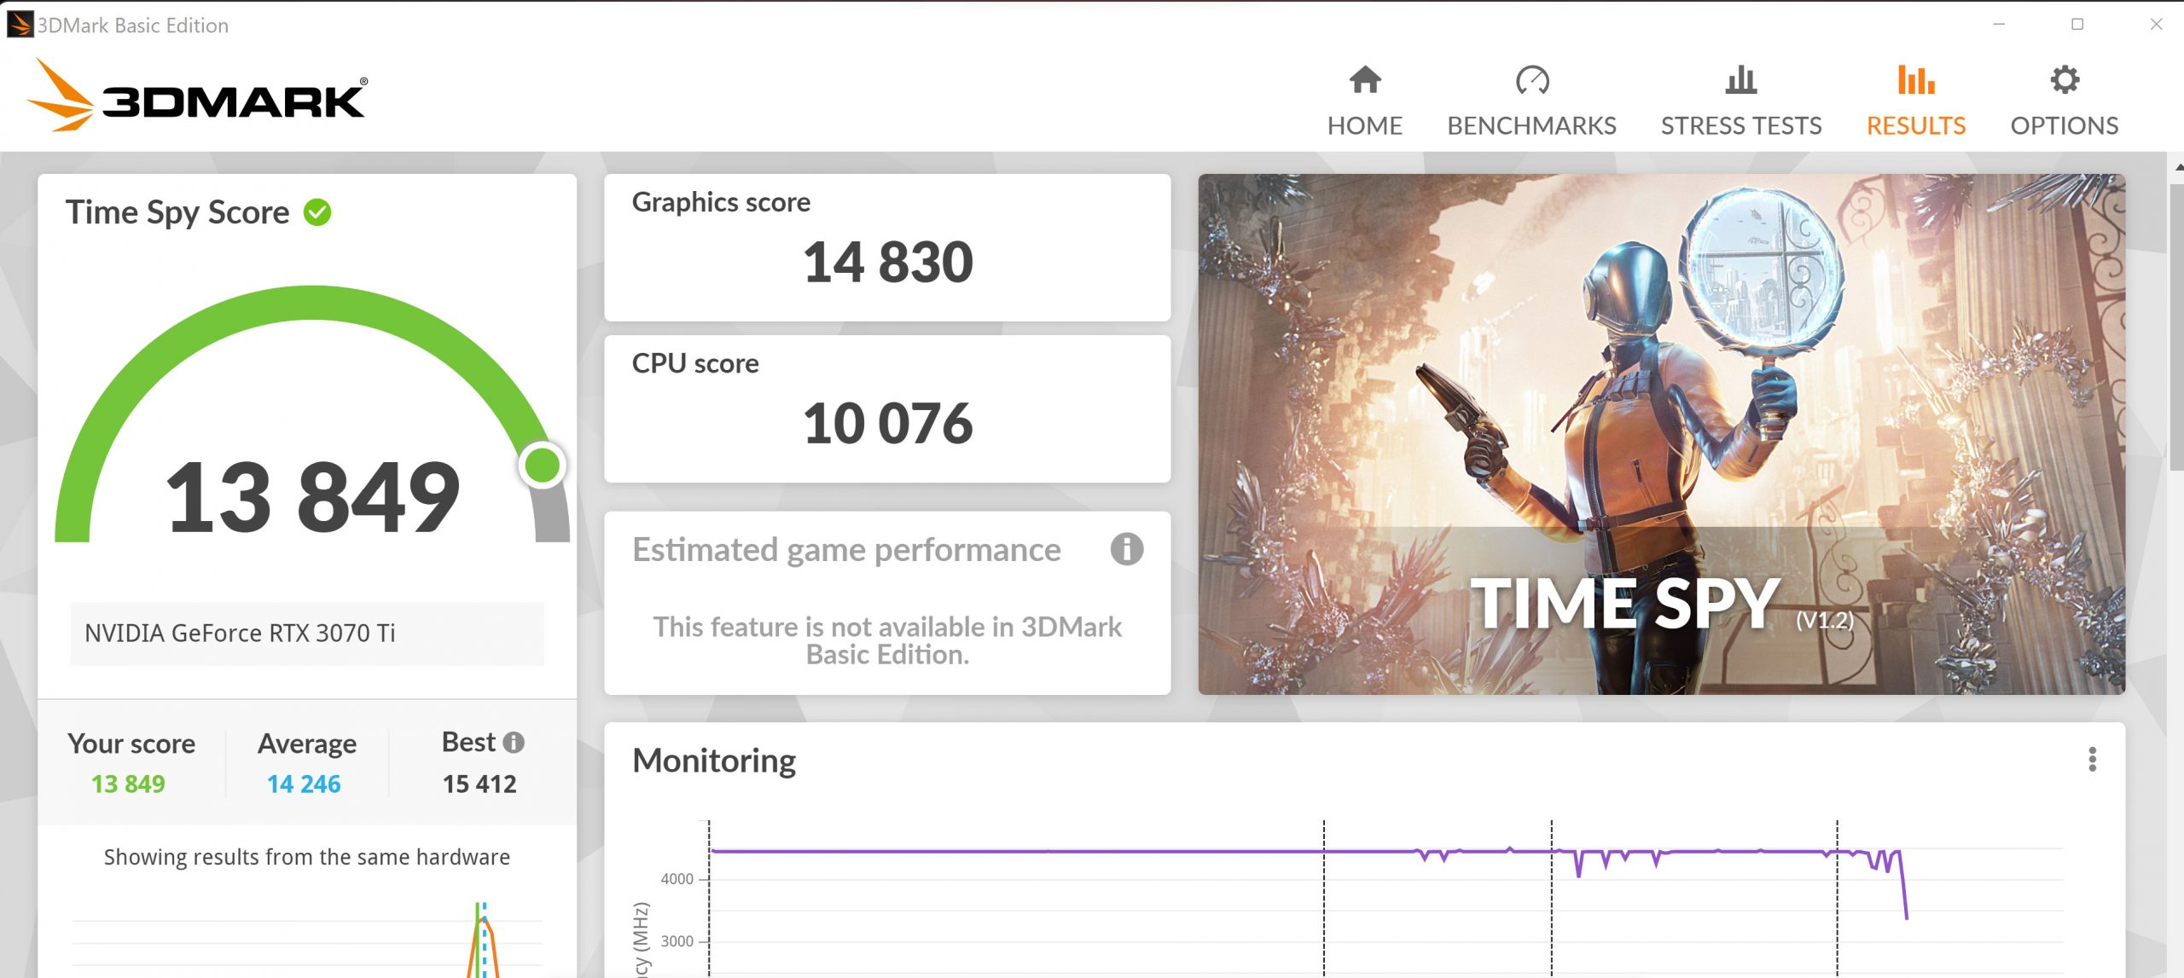
Task: Open the OPTIONS label
Action: pos(2065,126)
